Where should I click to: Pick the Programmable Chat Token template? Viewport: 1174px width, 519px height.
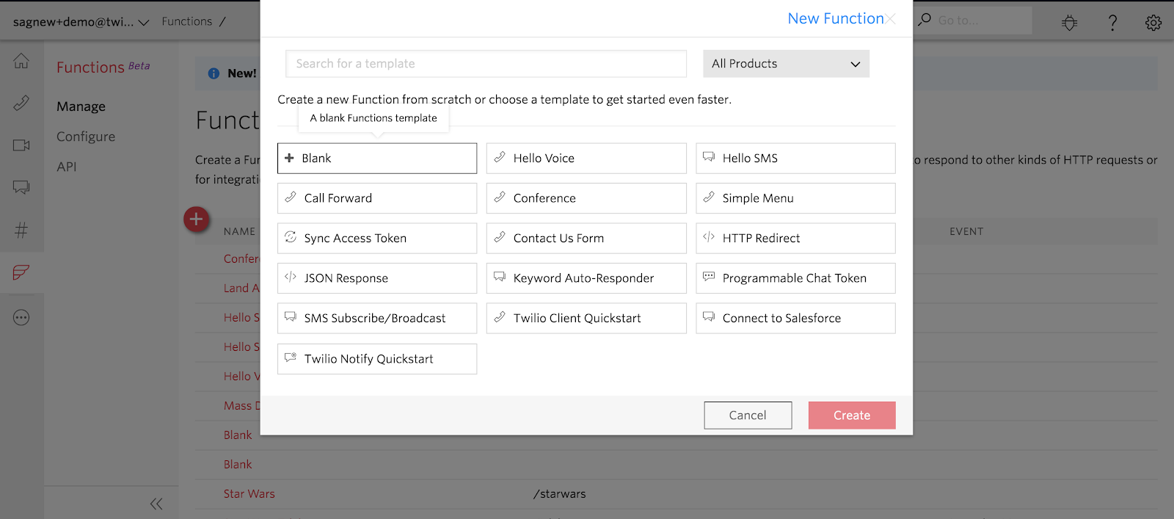[795, 278]
